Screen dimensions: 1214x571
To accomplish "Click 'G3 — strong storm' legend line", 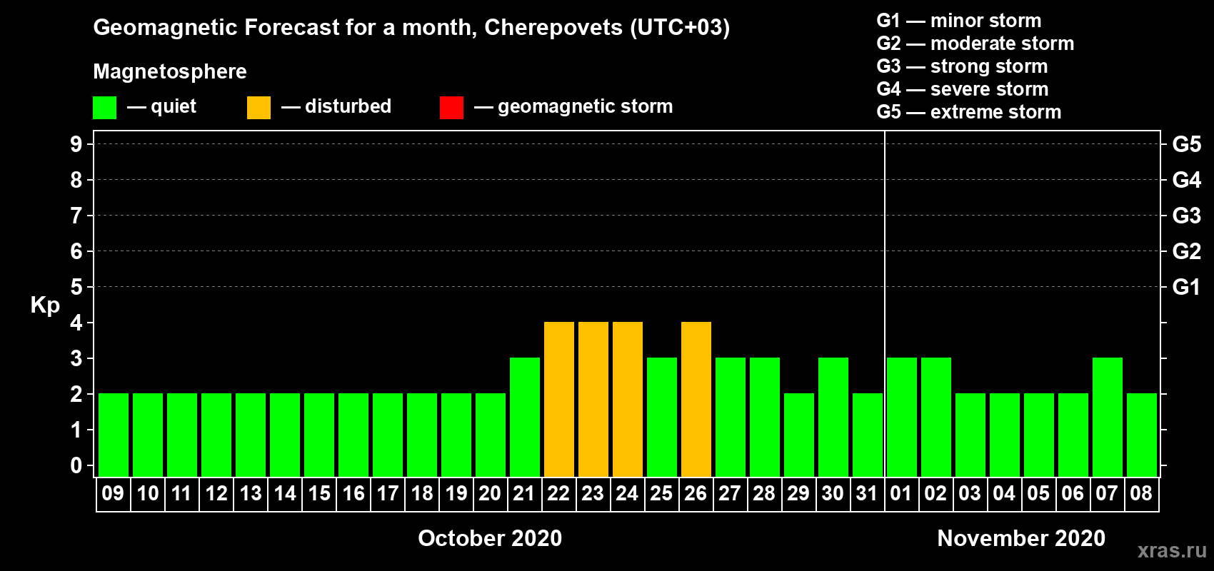I will click(x=963, y=66).
